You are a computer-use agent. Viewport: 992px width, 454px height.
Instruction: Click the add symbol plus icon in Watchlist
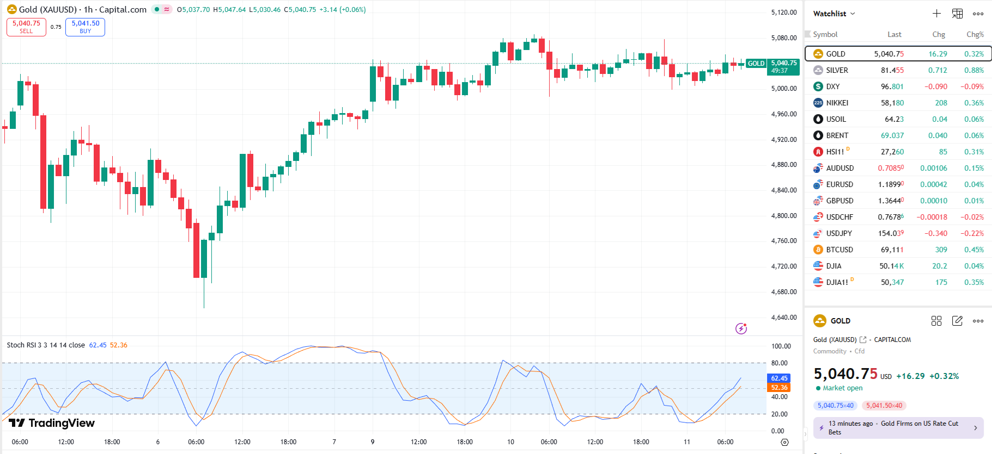[936, 14]
